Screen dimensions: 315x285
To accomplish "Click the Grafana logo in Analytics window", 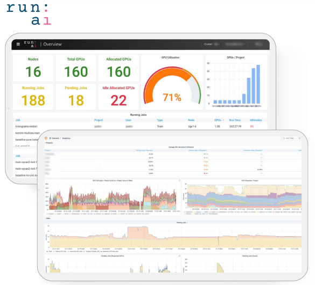I will [x=46, y=138].
